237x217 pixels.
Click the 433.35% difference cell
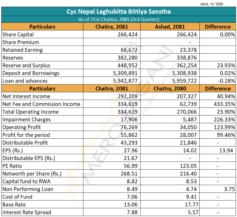pyautogui.click(x=224, y=104)
